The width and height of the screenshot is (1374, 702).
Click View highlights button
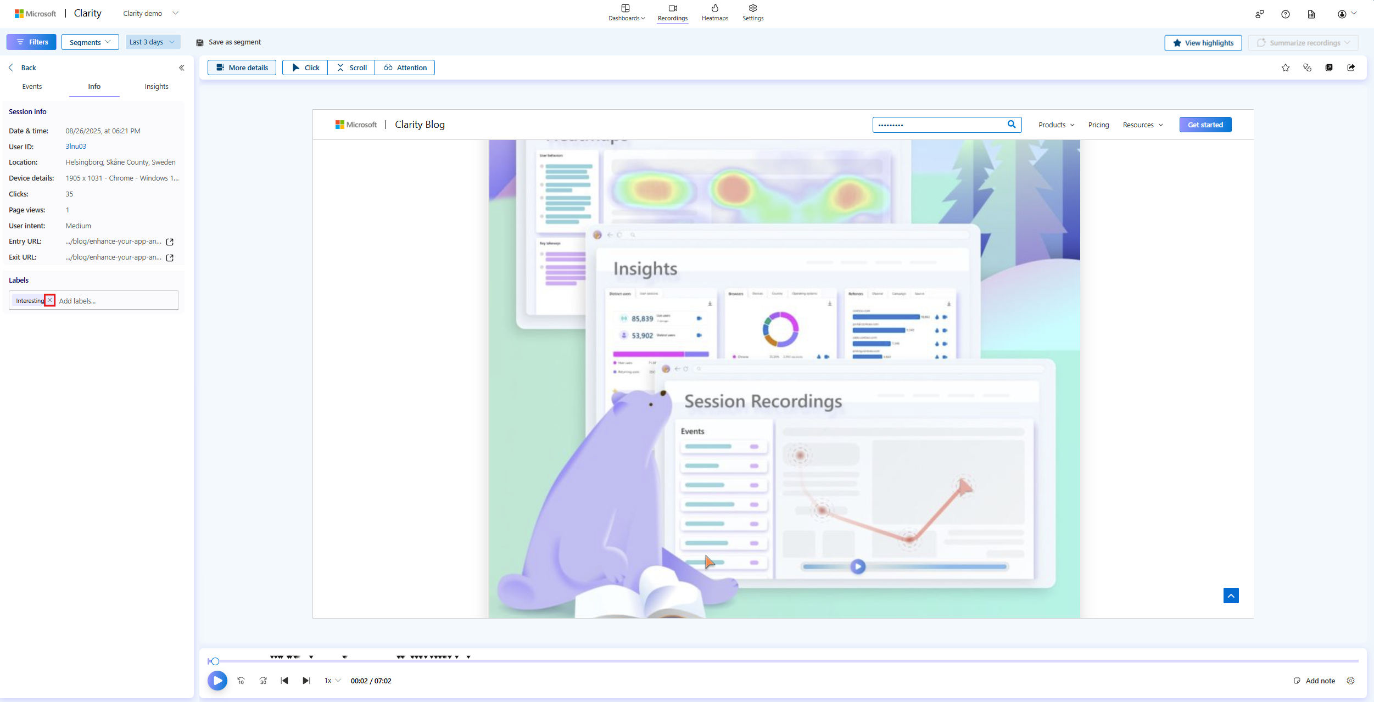pos(1203,43)
